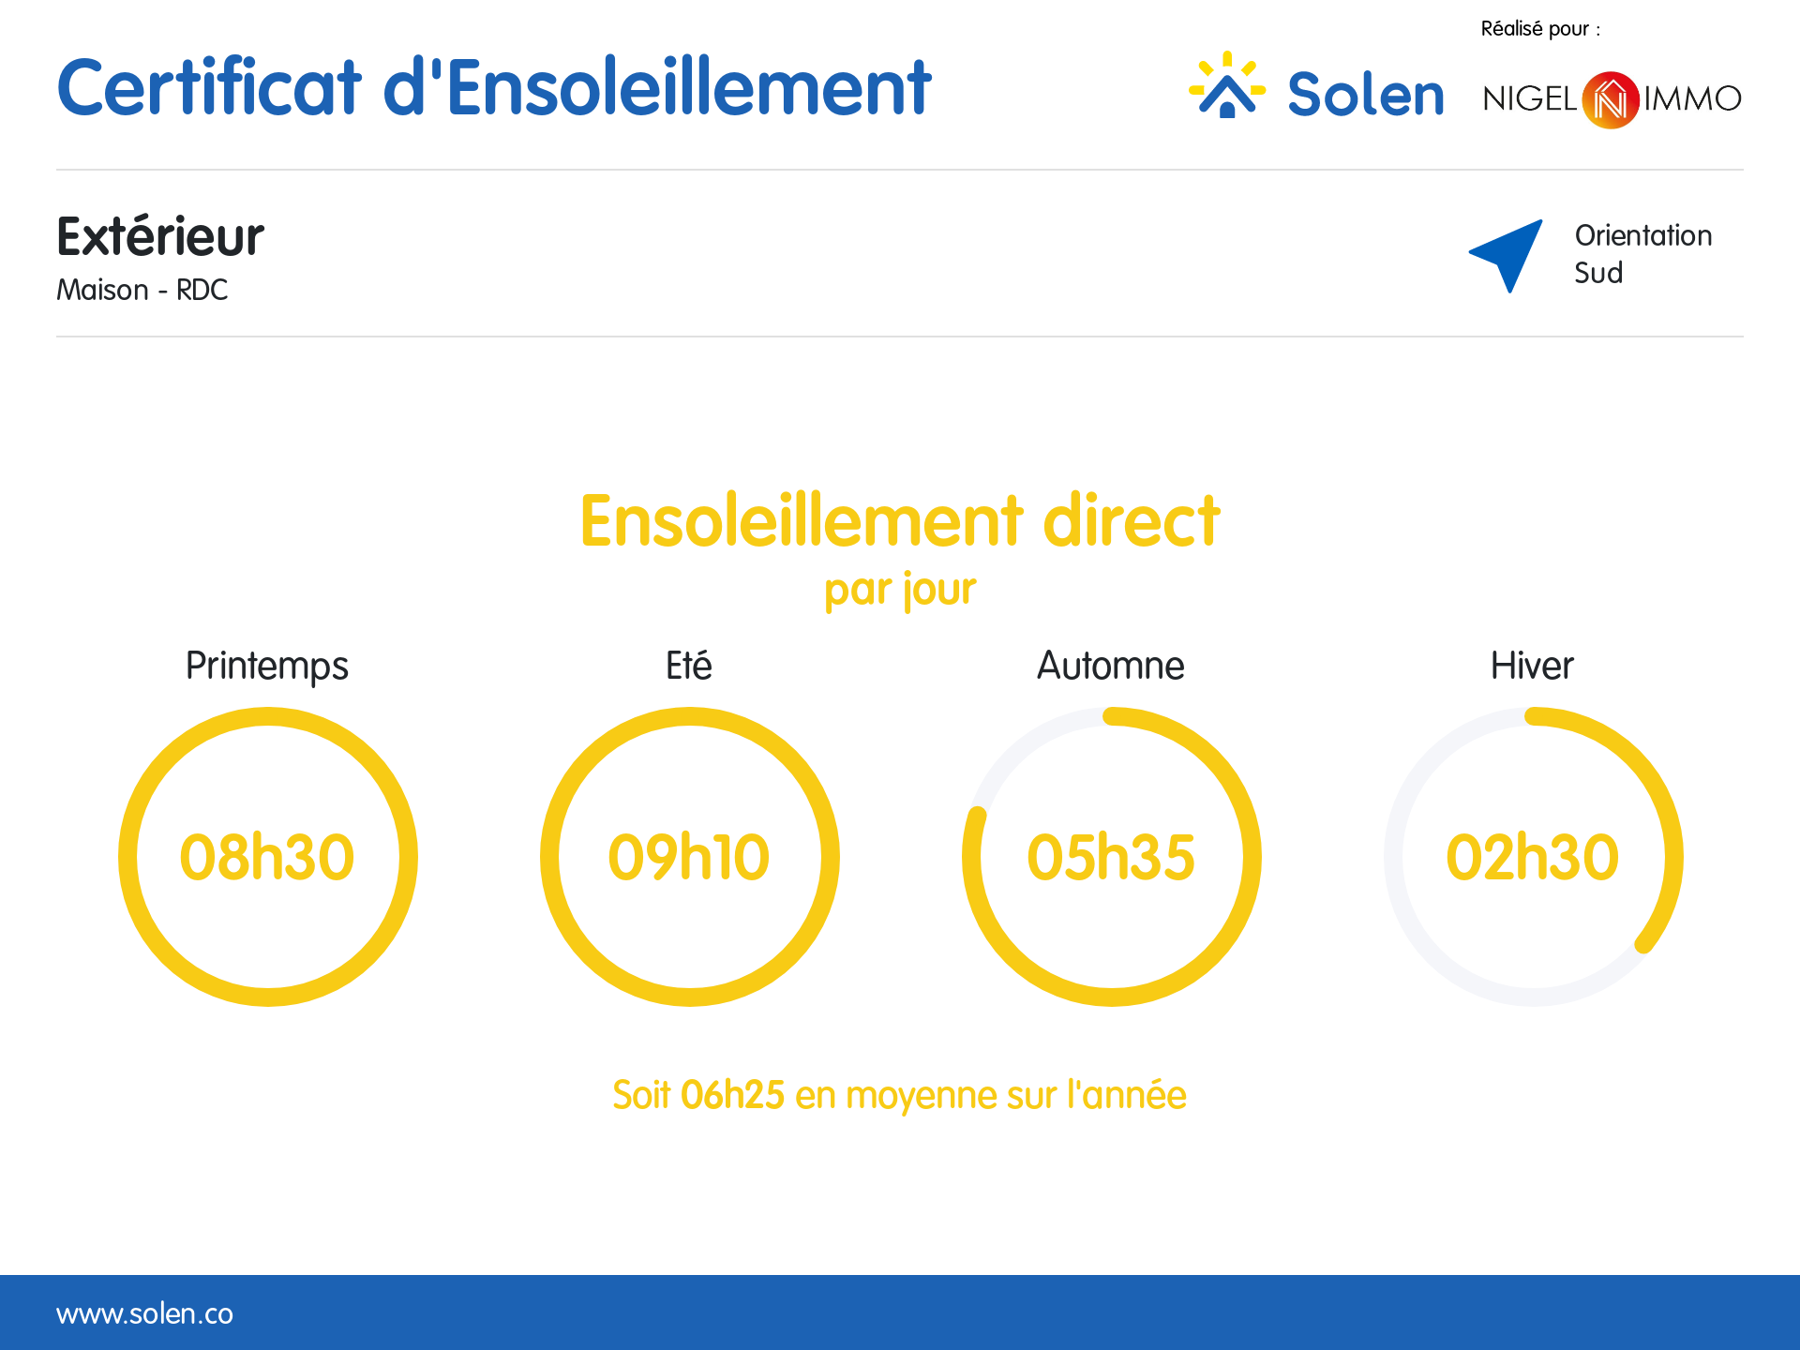The image size is (1800, 1350).
Task: Open the www.solen.co link in footer
Action: [x=144, y=1313]
